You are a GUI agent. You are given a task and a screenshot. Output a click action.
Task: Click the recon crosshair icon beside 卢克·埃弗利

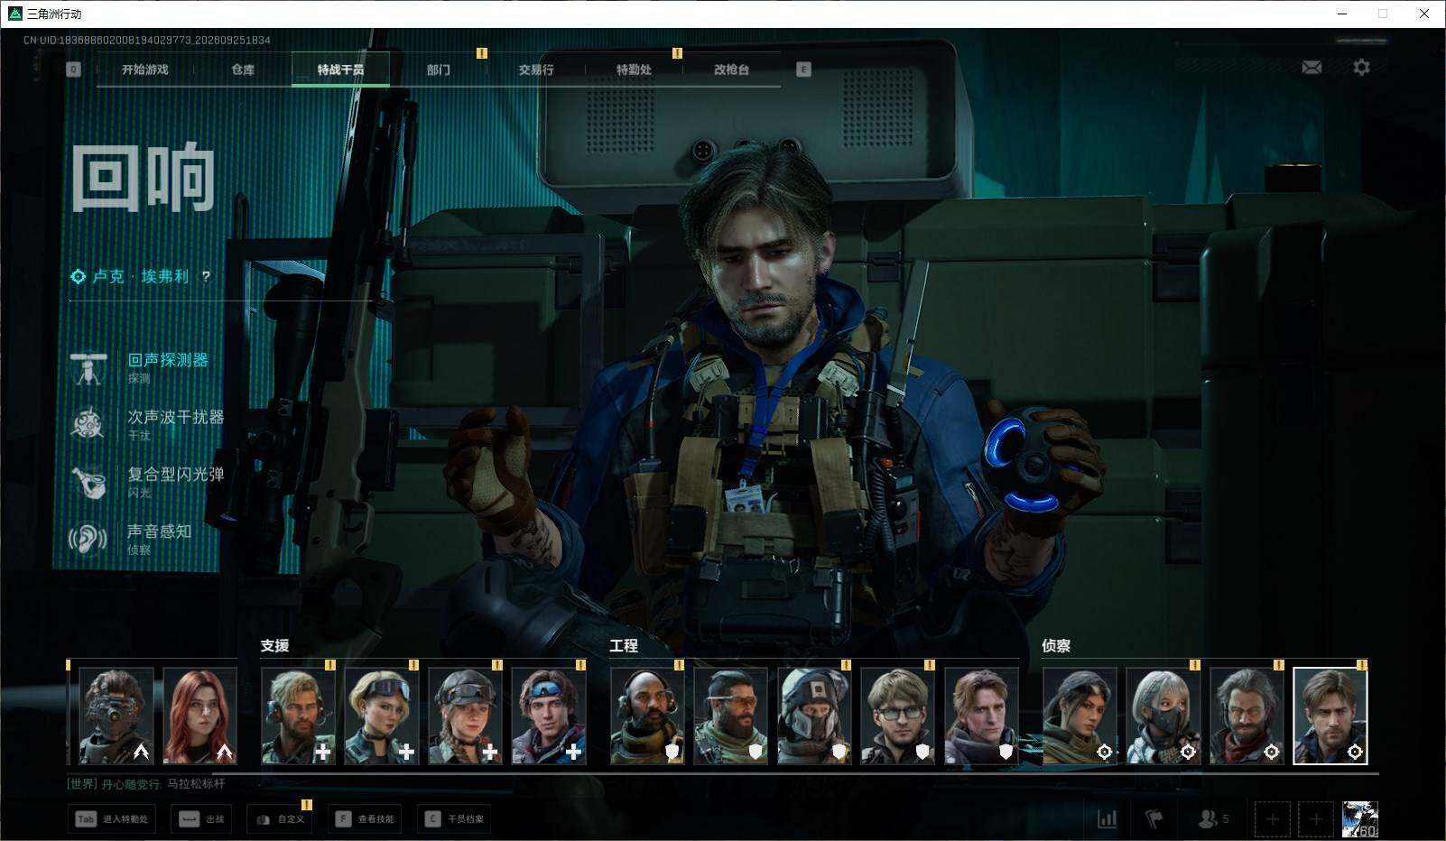[x=79, y=276]
